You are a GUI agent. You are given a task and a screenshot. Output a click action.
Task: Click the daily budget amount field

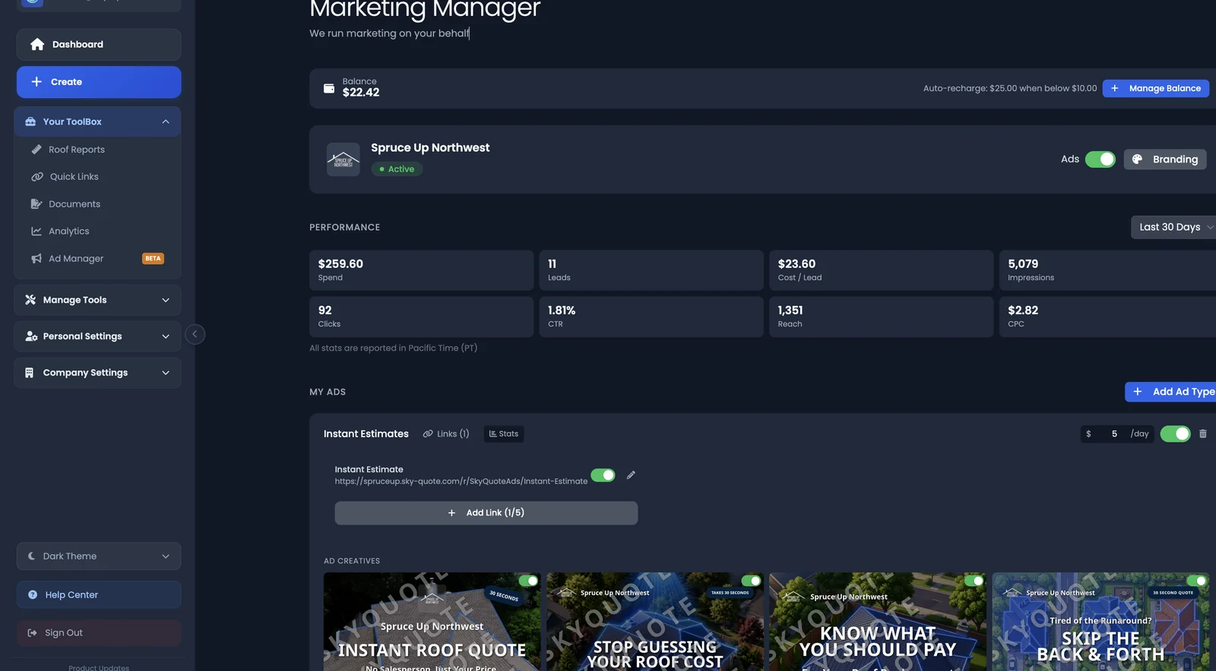pyautogui.click(x=1116, y=434)
